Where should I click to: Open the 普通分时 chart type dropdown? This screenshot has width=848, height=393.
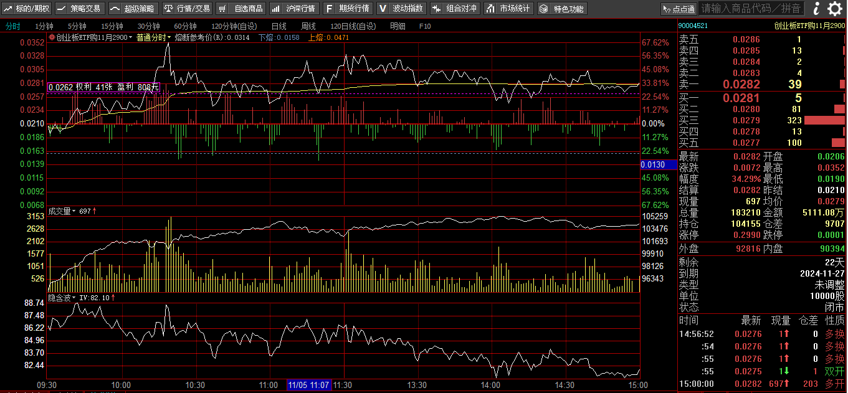pos(154,37)
